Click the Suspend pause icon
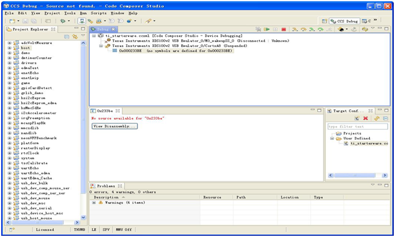 point(275,29)
